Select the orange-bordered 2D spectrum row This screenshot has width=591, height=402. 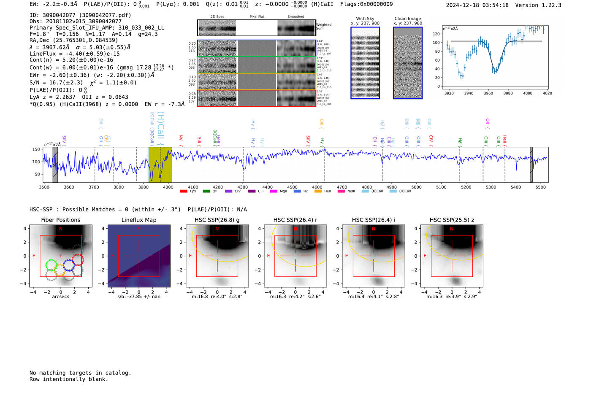pos(257,81)
